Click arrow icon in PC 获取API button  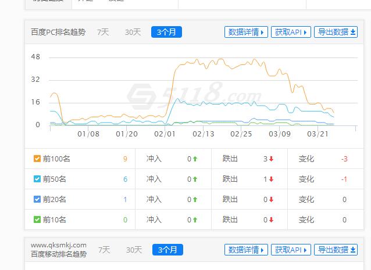[305, 33]
